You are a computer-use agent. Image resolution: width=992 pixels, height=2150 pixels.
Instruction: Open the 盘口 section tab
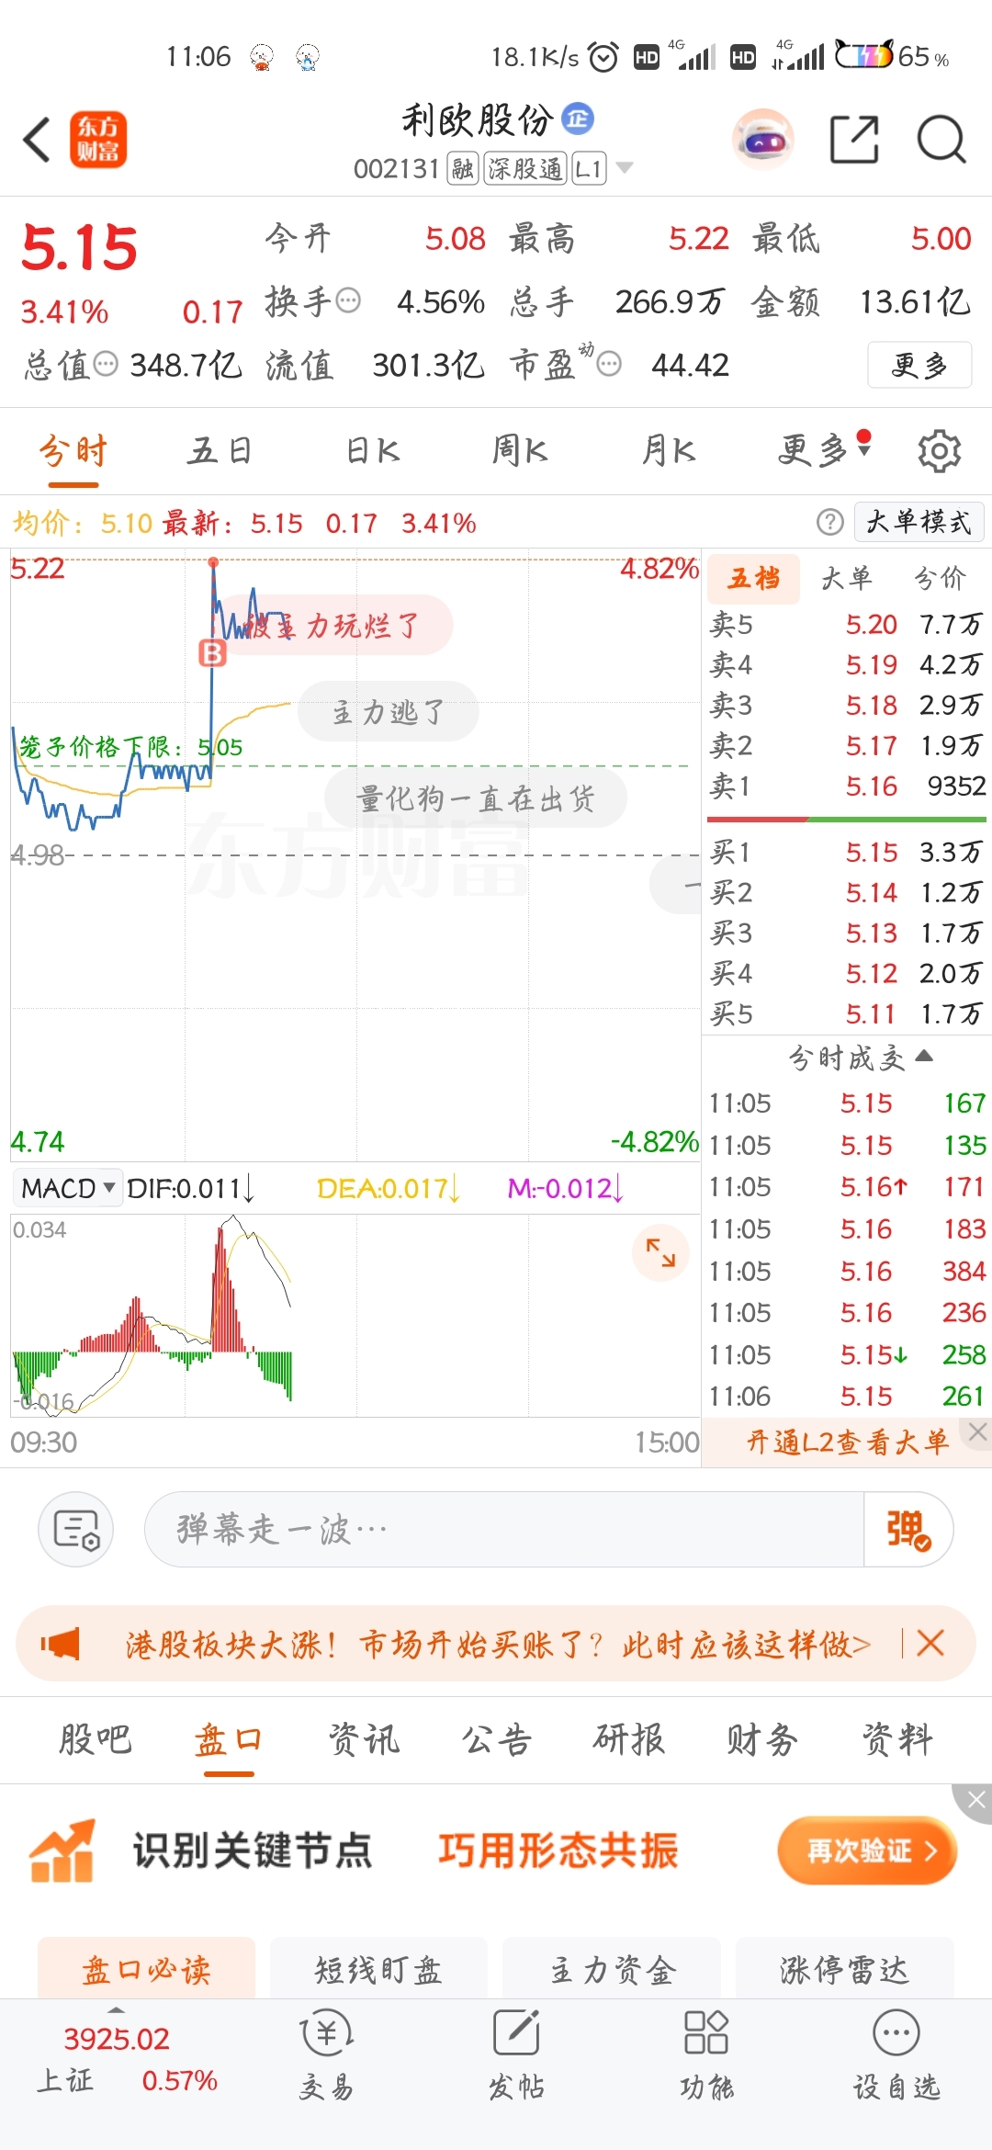229,1739
